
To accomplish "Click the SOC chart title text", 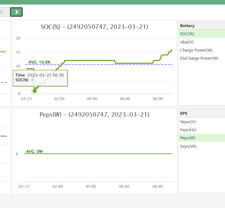I will pos(94,27).
